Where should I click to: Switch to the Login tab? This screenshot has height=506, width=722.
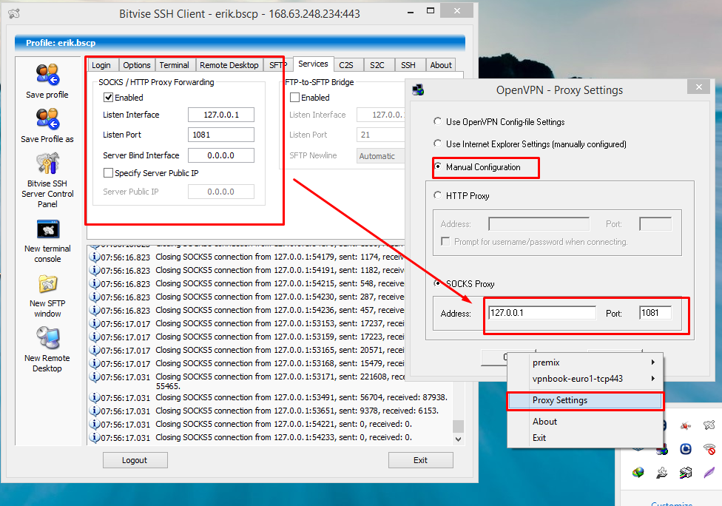pyautogui.click(x=101, y=65)
